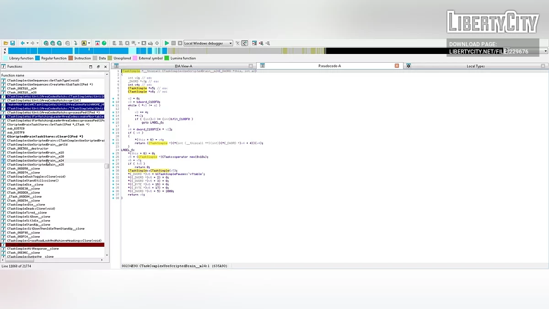
Task: Pause the process with the pause button
Action: pyautogui.click(x=173, y=43)
